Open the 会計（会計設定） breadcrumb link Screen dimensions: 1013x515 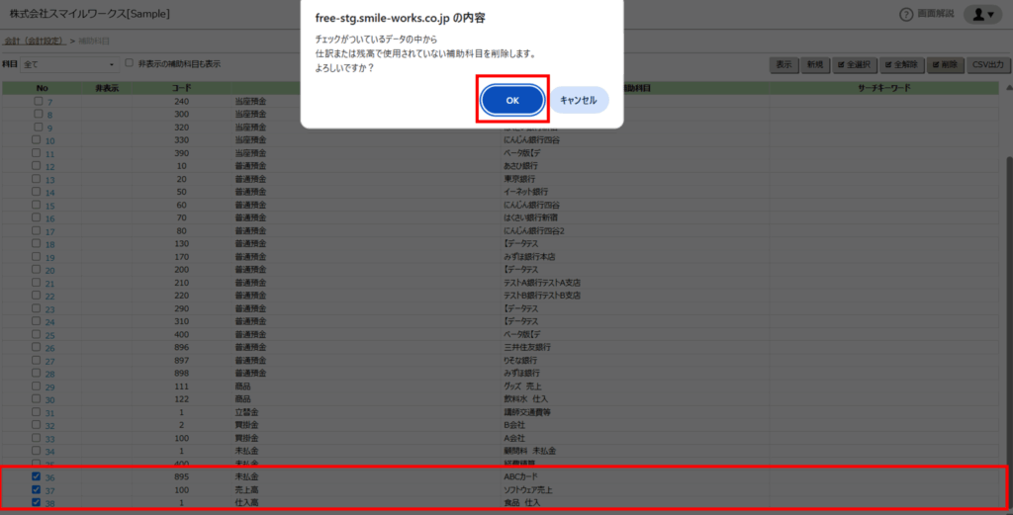click(33, 41)
